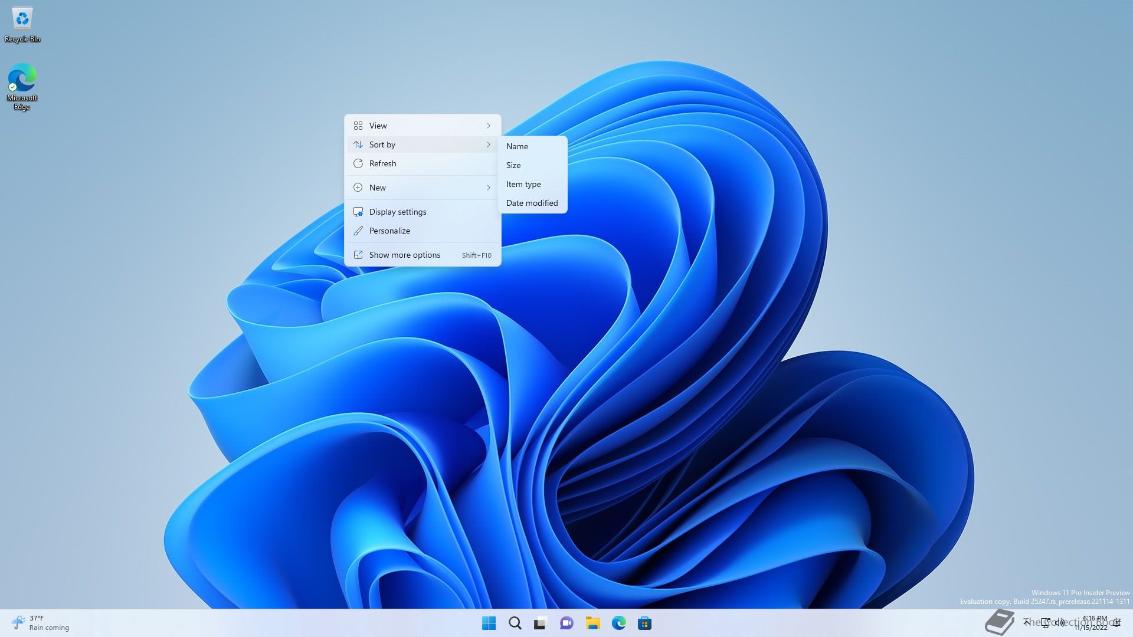Expand the New submenu
The height and width of the screenshot is (637, 1133).
click(x=423, y=188)
